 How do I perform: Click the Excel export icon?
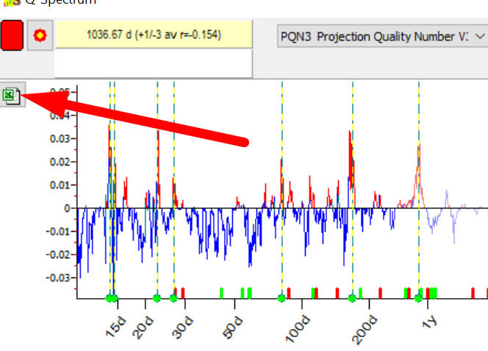(x=11, y=96)
